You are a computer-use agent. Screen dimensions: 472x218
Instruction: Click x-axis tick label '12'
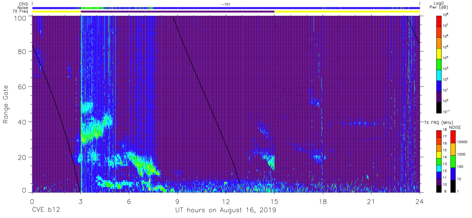pos(226,201)
